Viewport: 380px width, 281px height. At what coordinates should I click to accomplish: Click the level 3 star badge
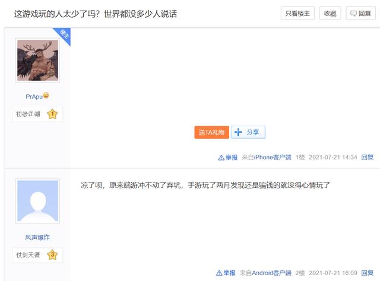(52, 254)
